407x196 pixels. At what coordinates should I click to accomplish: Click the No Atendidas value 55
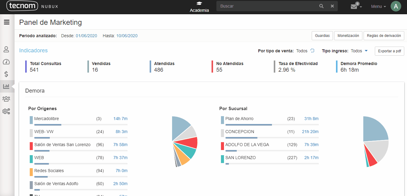click(x=219, y=70)
